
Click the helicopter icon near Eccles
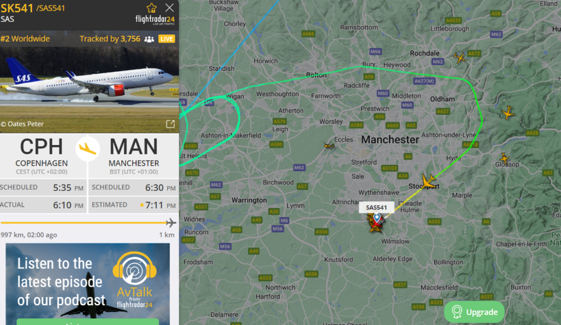coord(329,146)
